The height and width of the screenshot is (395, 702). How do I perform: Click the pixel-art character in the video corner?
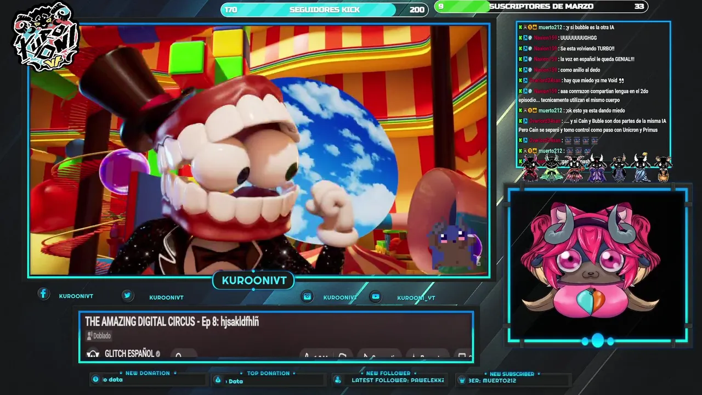(x=455, y=245)
